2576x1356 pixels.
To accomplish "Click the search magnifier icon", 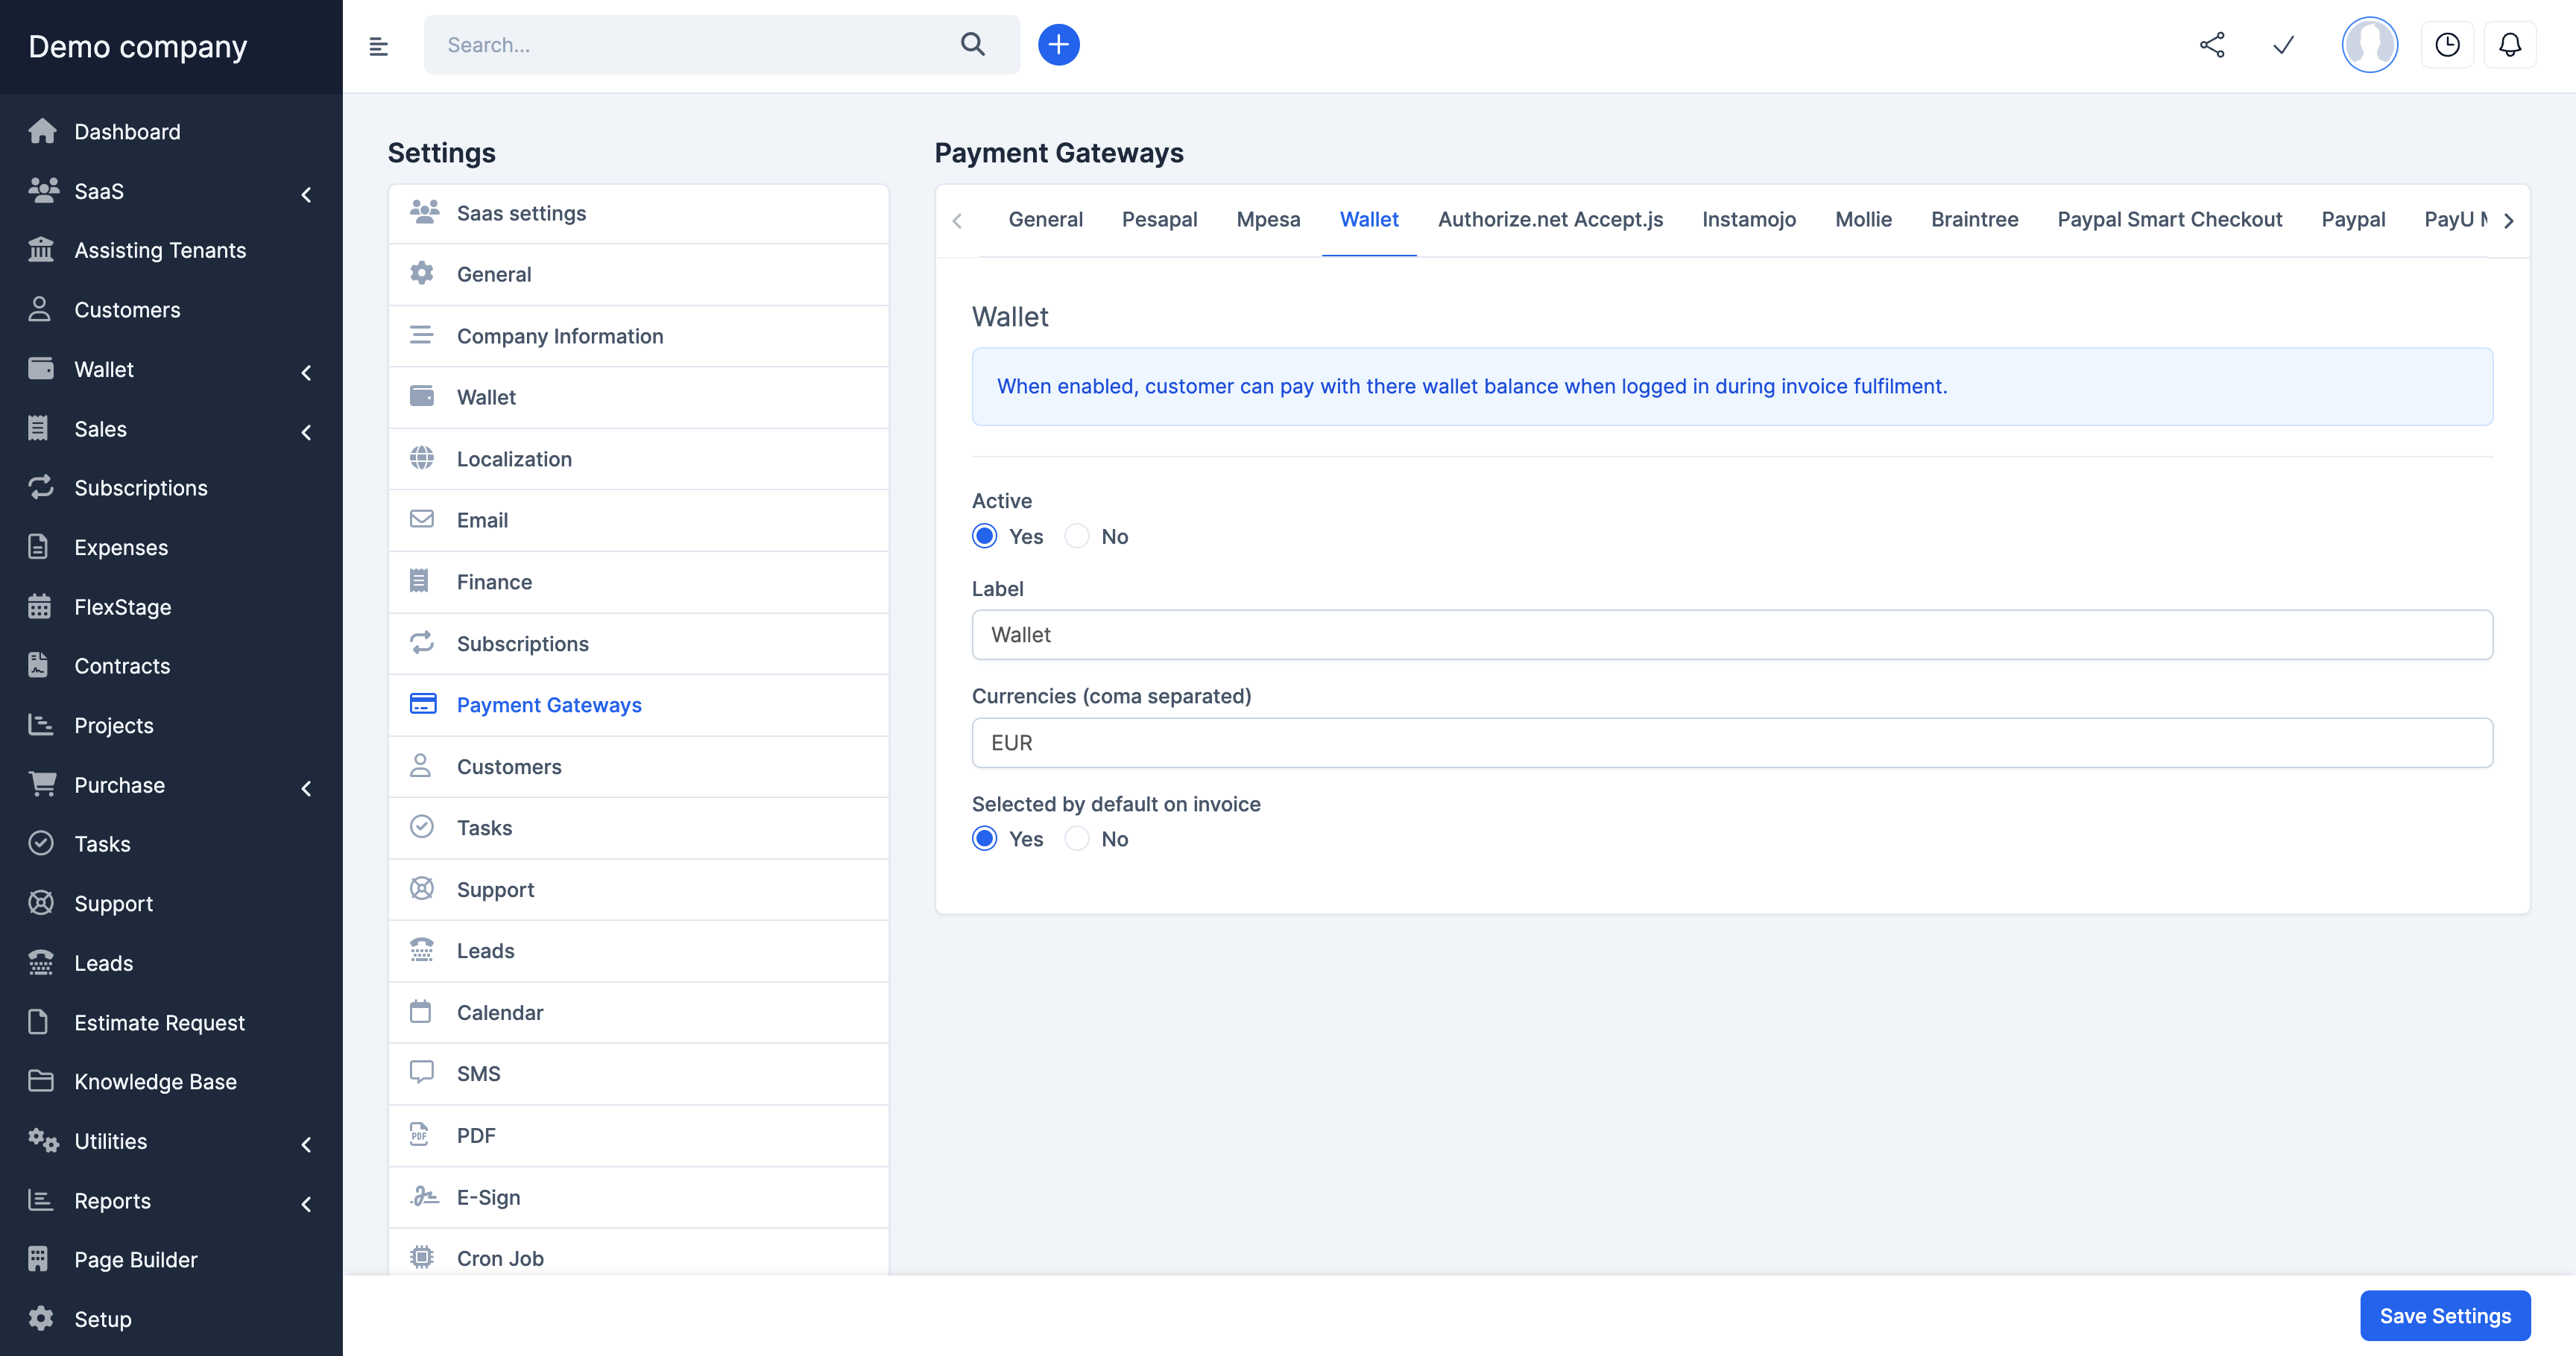I will (972, 44).
